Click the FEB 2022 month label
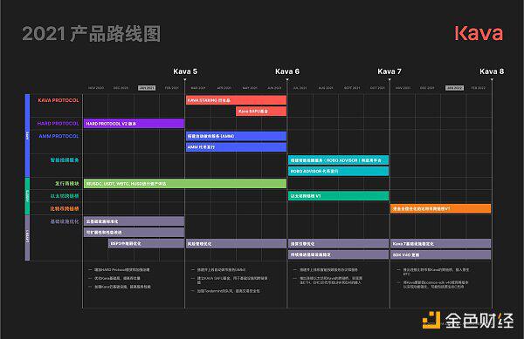The width and height of the screenshot is (524, 339). (479, 88)
